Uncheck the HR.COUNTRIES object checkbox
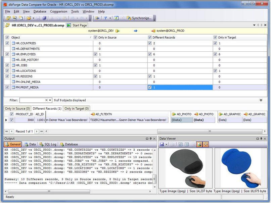This screenshot has height=203, width=271. tap(7, 43)
